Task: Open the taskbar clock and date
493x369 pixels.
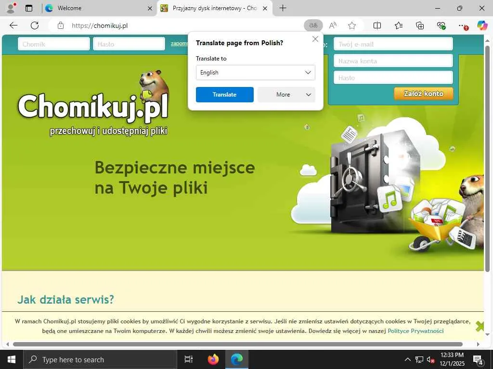Action: pyautogui.click(x=452, y=359)
